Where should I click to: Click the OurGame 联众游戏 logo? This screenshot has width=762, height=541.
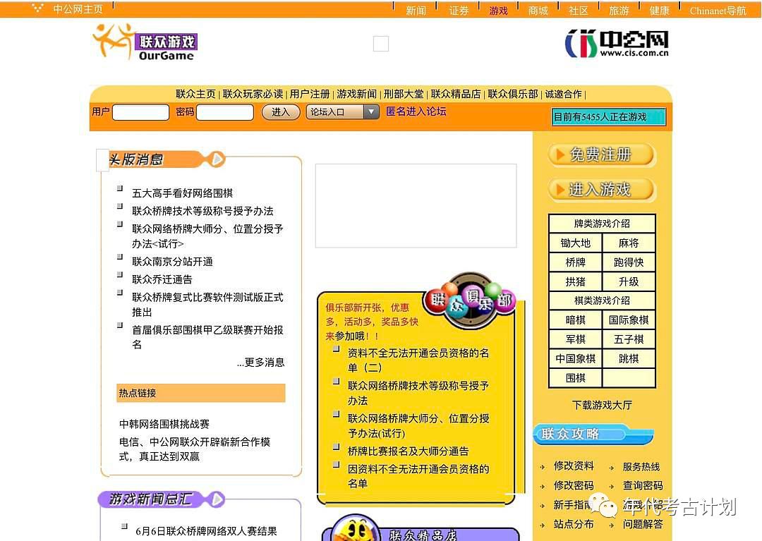coord(145,42)
